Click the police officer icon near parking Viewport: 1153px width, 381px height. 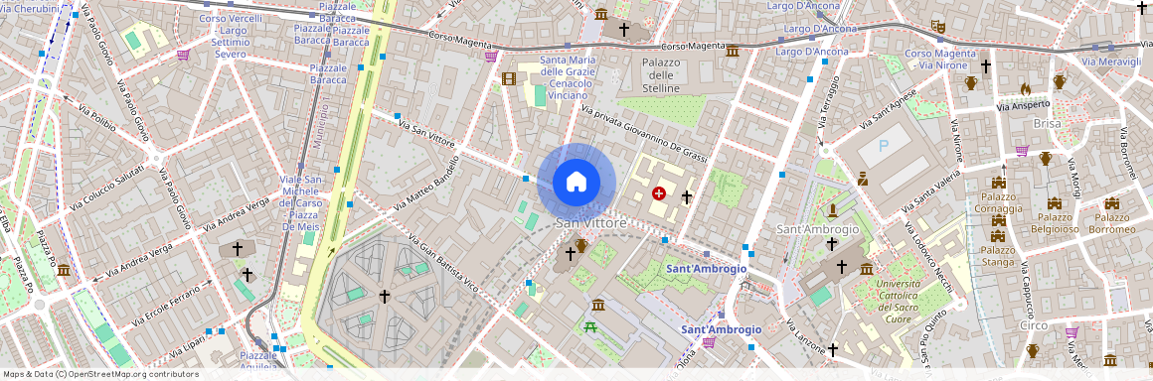click(863, 178)
